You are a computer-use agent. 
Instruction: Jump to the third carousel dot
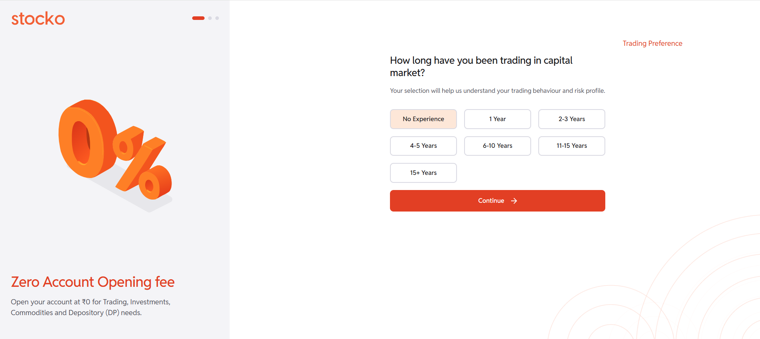point(217,18)
